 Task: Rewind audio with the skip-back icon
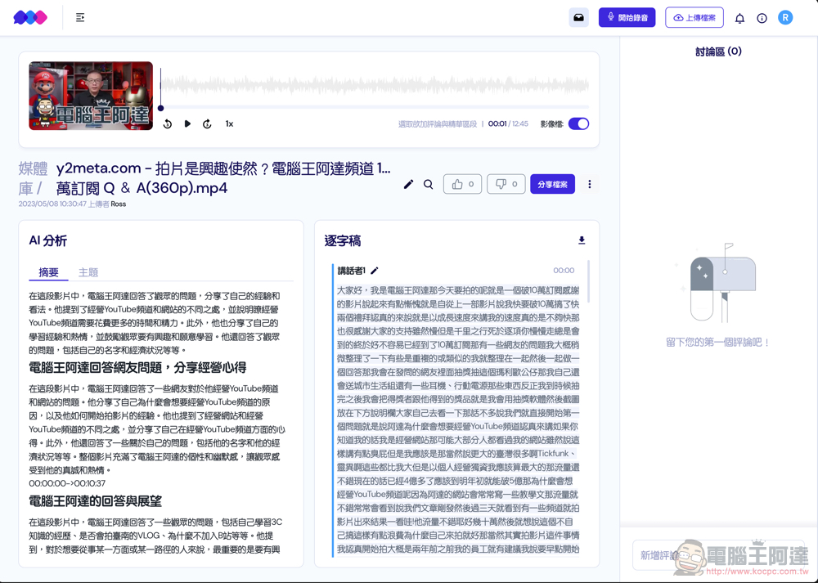tap(168, 124)
